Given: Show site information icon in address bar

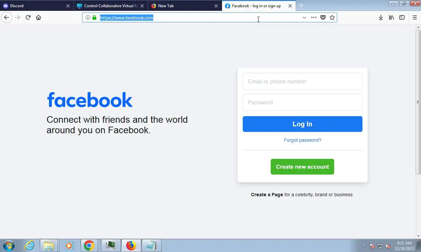Looking at the screenshot, I should point(88,17).
